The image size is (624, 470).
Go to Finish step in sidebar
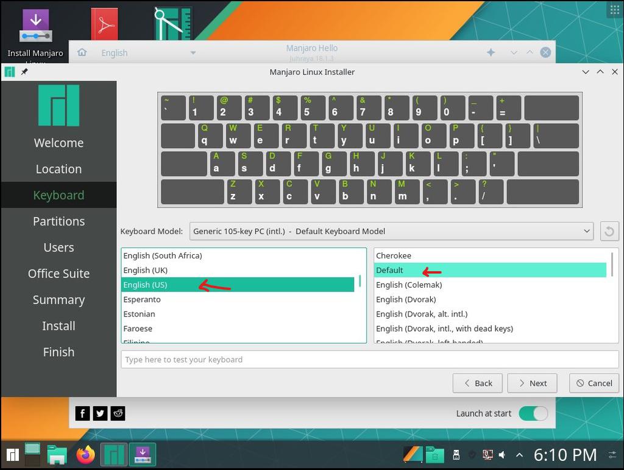point(59,352)
